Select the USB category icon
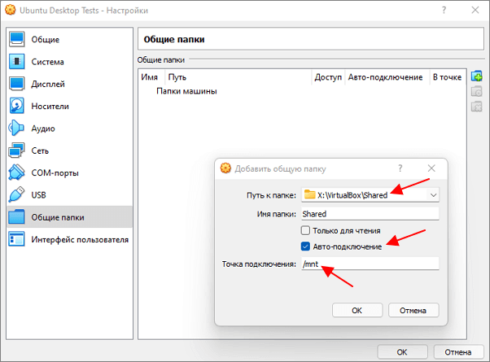Image resolution: width=490 pixels, height=362 pixels. (x=16, y=194)
